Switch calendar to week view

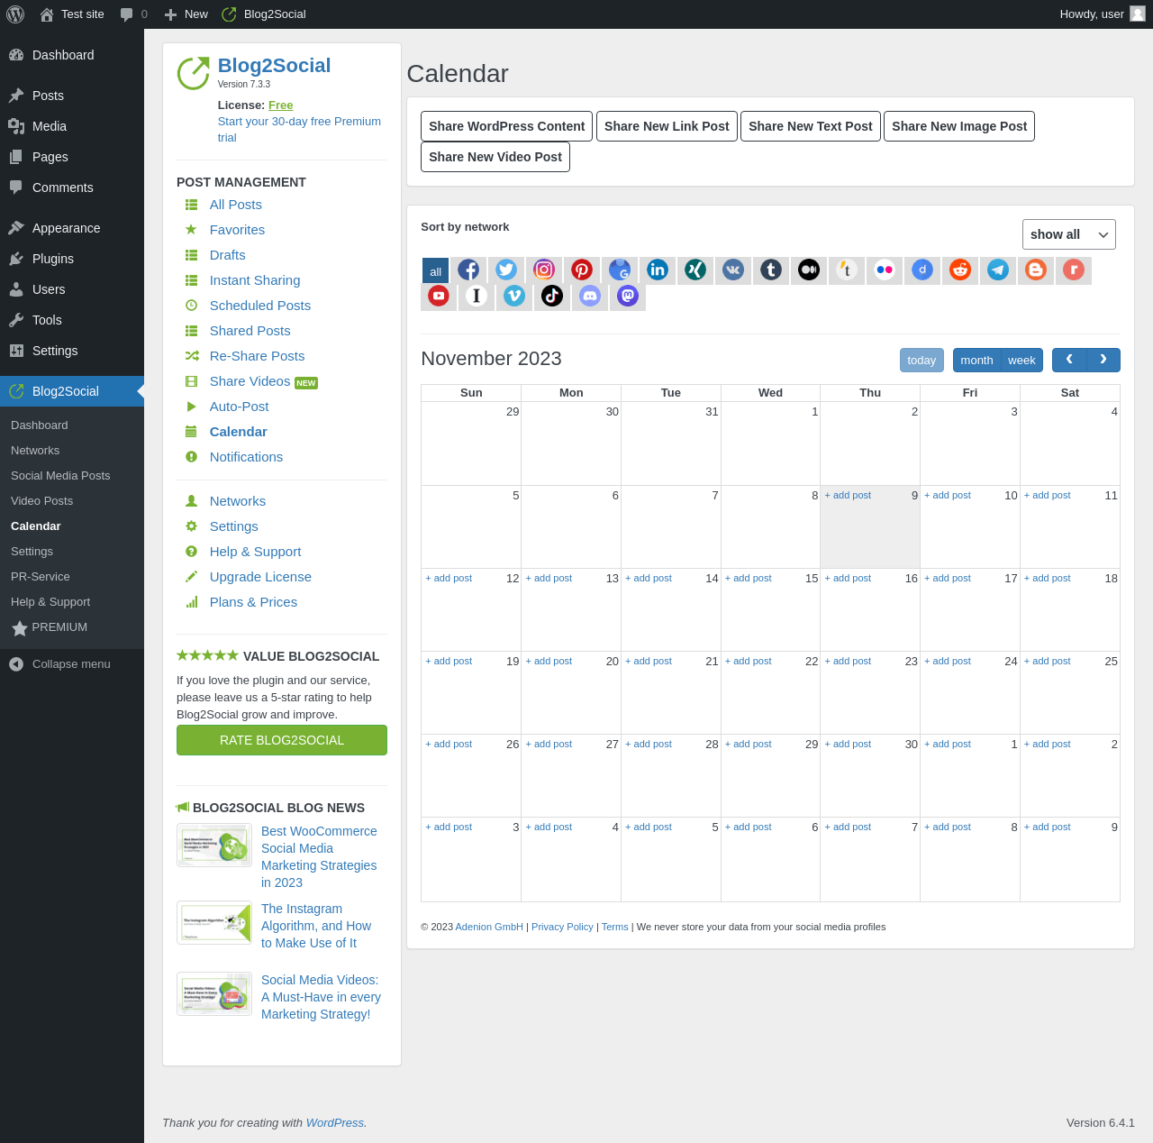[x=1021, y=361]
